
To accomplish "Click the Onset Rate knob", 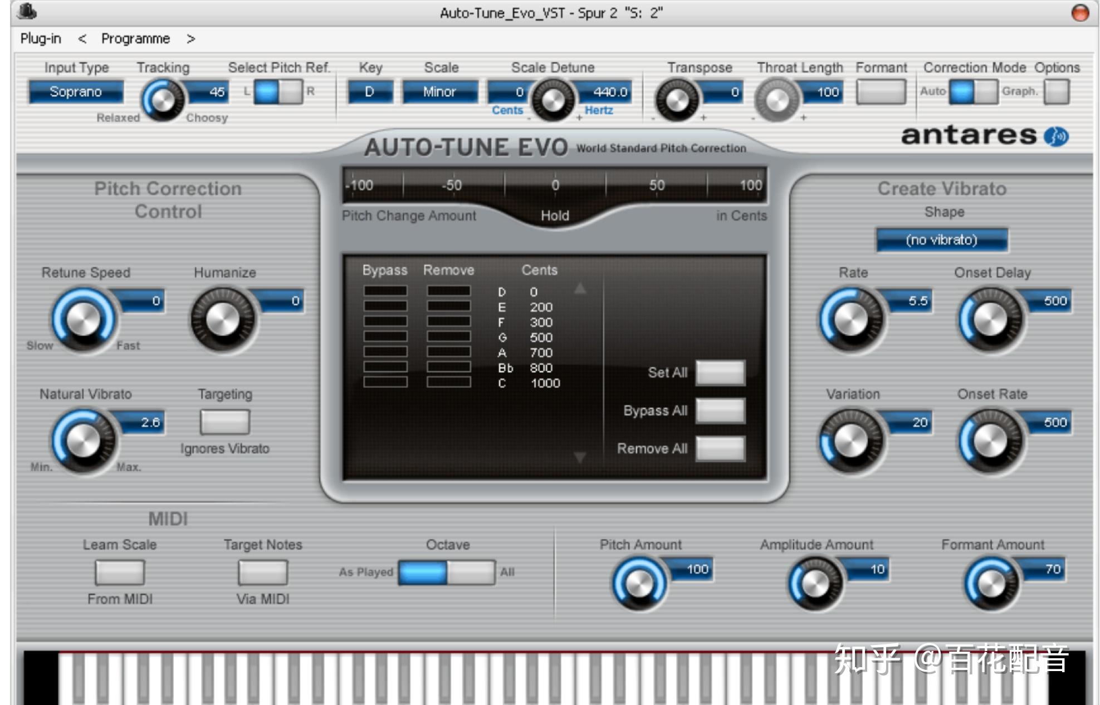I will [x=991, y=441].
